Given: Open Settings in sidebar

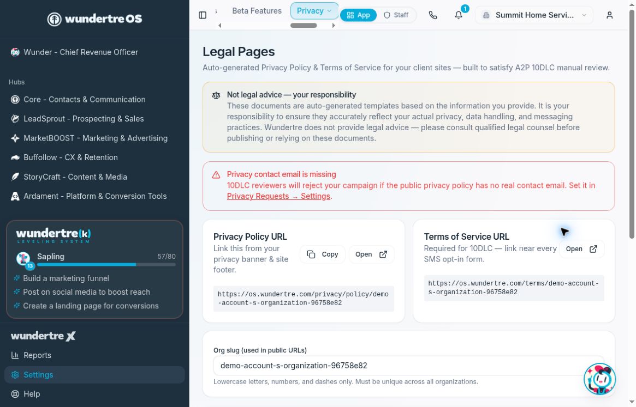Looking at the screenshot, I should [94, 375].
